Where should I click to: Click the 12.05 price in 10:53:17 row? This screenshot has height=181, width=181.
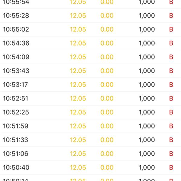point(78,85)
